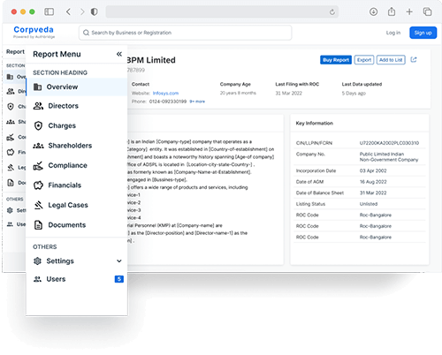This screenshot has height=355, width=442.
Task: Collapse the Report Menu with double-chevron icon
Action: pyautogui.click(x=119, y=54)
